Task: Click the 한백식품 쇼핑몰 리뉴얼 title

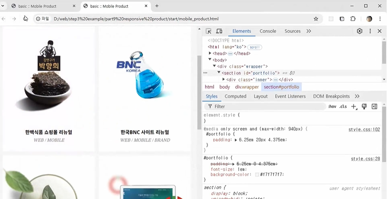Action: pos(49,132)
